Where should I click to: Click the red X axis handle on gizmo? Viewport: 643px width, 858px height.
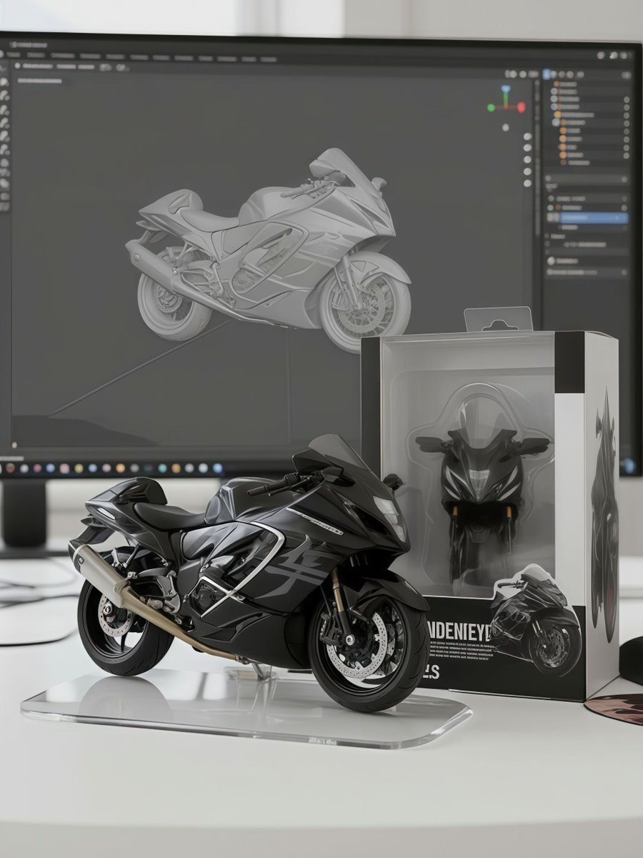(521, 107)
